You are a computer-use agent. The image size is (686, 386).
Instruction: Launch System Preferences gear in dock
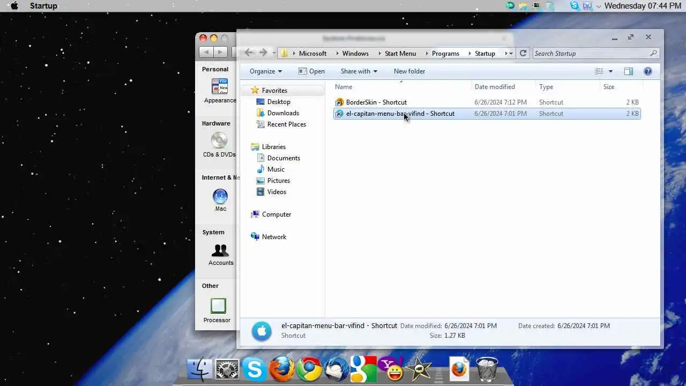(227, 370)
